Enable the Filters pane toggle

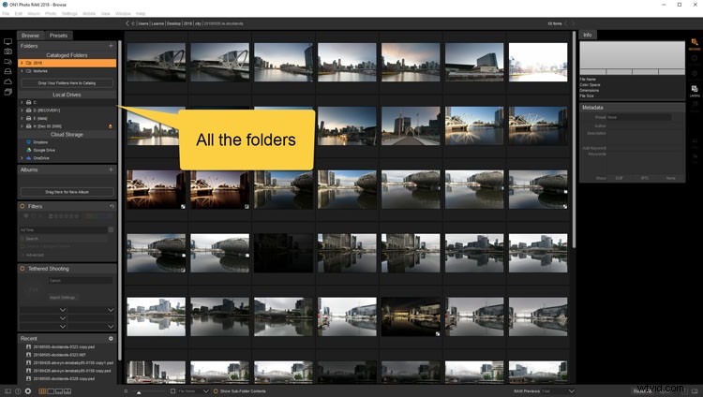coord(22,206)
